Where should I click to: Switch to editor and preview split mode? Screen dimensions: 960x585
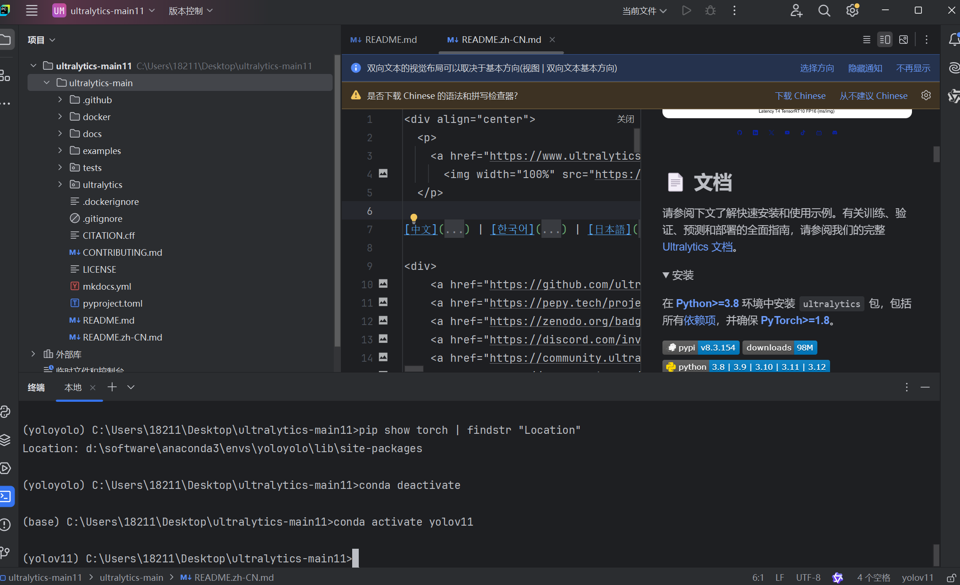[x=885, y=40]
